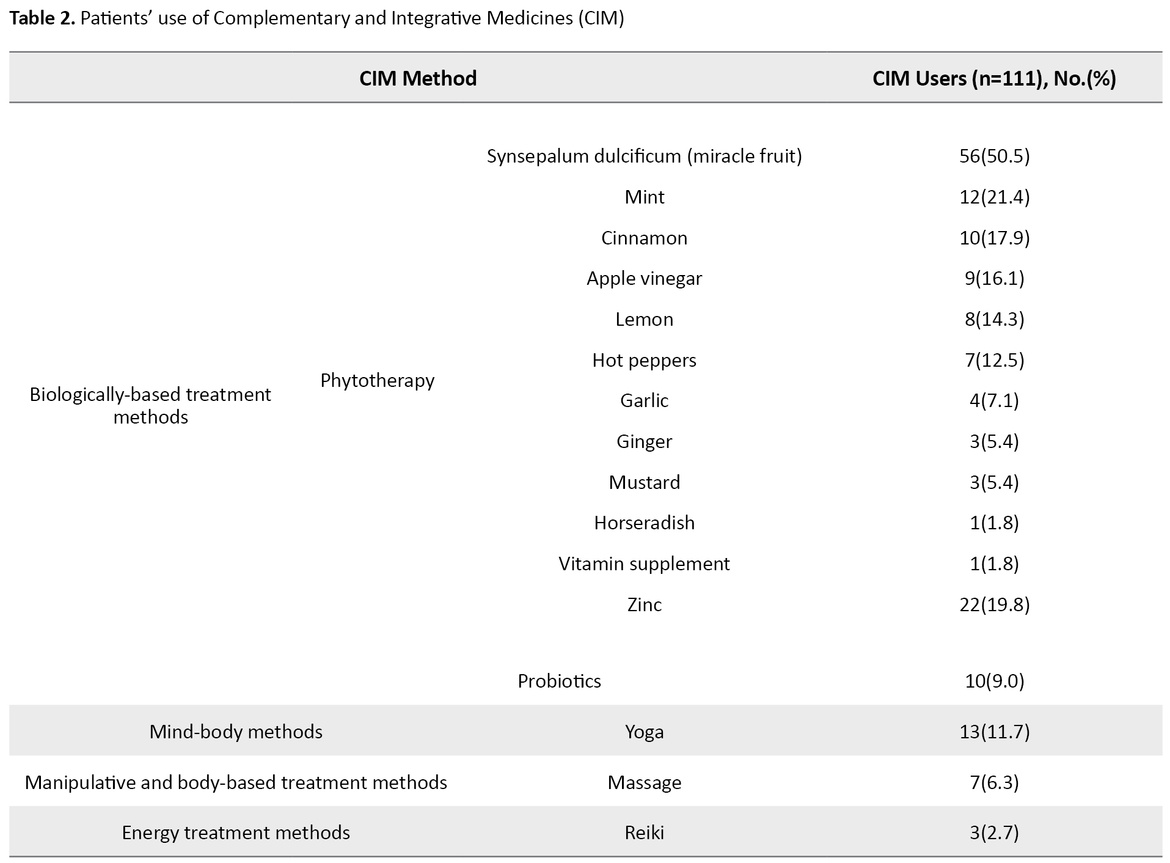Select the Probiotics label
The image size is (1170, 863).
click(559, 681)
